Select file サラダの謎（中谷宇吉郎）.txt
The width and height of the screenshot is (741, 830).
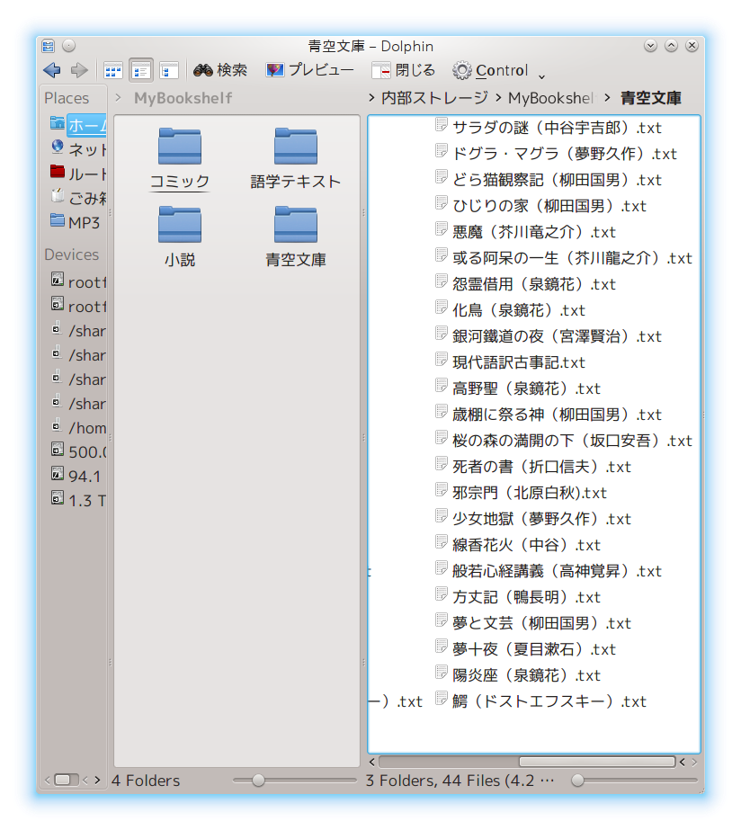549,128
